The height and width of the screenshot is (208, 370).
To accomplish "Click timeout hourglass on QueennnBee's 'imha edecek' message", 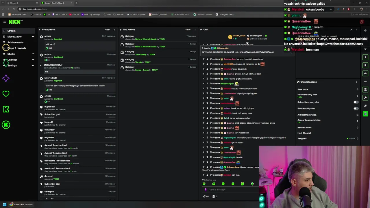I will [x=207, y=59].
